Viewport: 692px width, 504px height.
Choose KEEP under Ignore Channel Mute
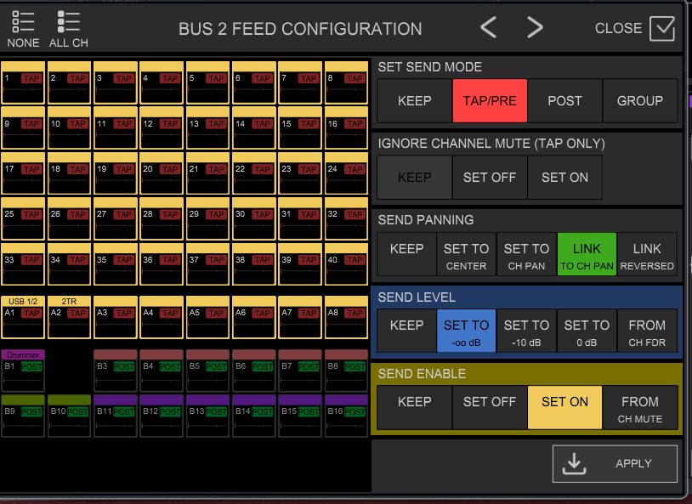click(414, 178)
